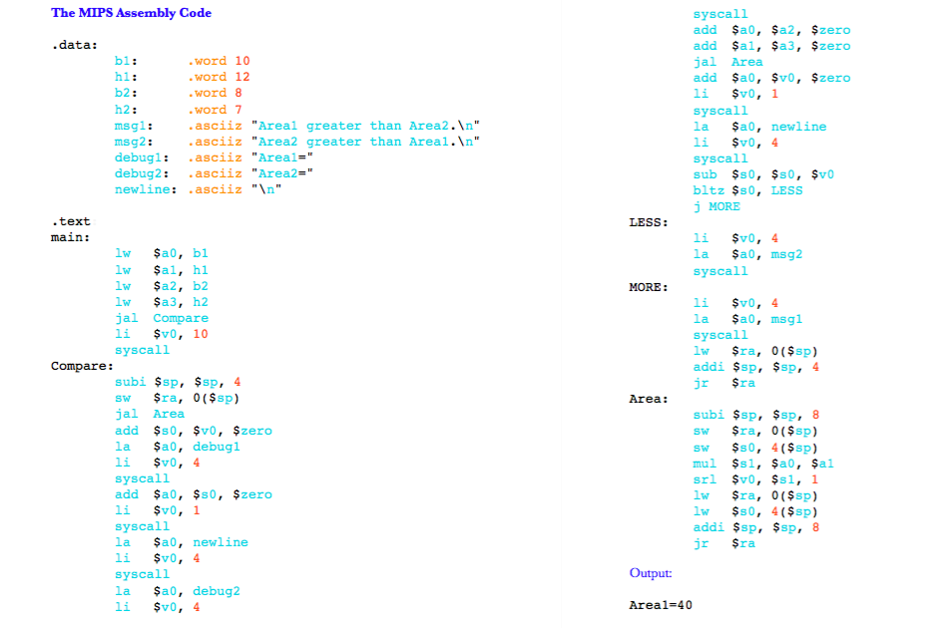Click the msg1 .asciiz string definition
The image size is (942, 628).
pyautogui.click(x=296, y=126)
